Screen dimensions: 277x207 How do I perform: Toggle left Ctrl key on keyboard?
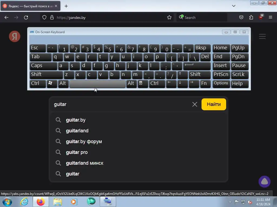38,84
